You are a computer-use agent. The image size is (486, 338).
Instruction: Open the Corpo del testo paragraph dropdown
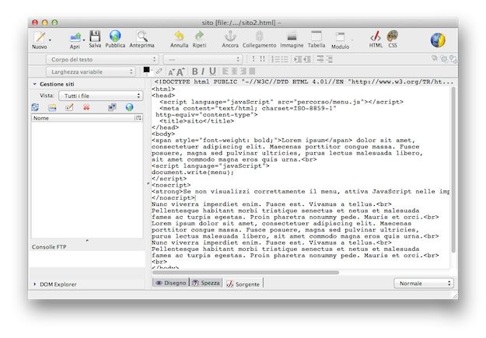103,59
